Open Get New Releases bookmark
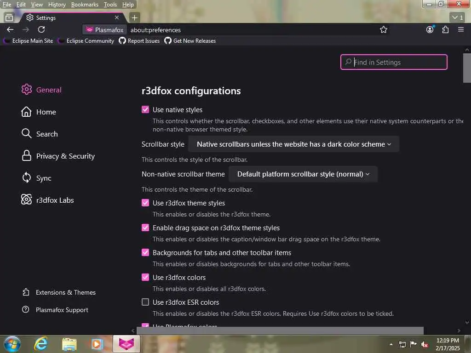The width and height of the screenshot is (471, 353). pyautogui.click(x=190, y=41)
